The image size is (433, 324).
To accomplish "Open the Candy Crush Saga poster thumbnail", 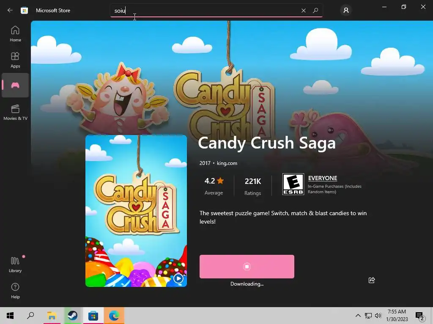I will 136,211.
